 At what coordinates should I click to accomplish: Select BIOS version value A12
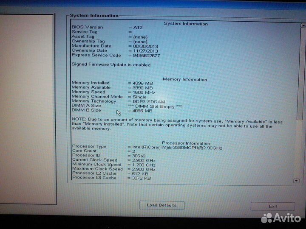[138, 28]
